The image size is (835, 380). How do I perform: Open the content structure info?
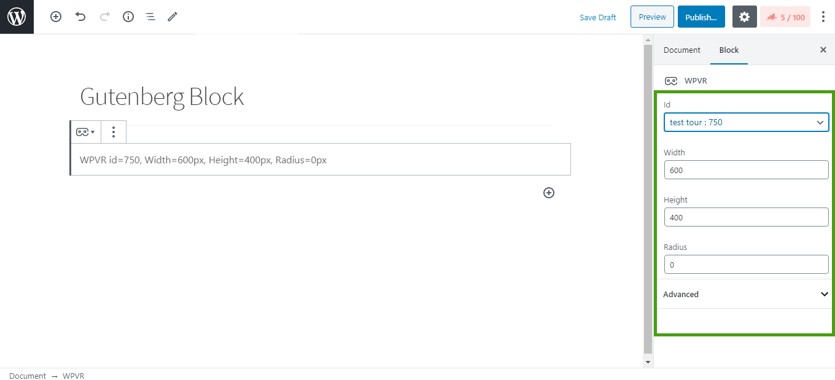128,17
